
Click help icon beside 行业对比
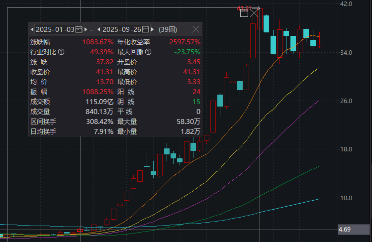(x=61, y=52)
